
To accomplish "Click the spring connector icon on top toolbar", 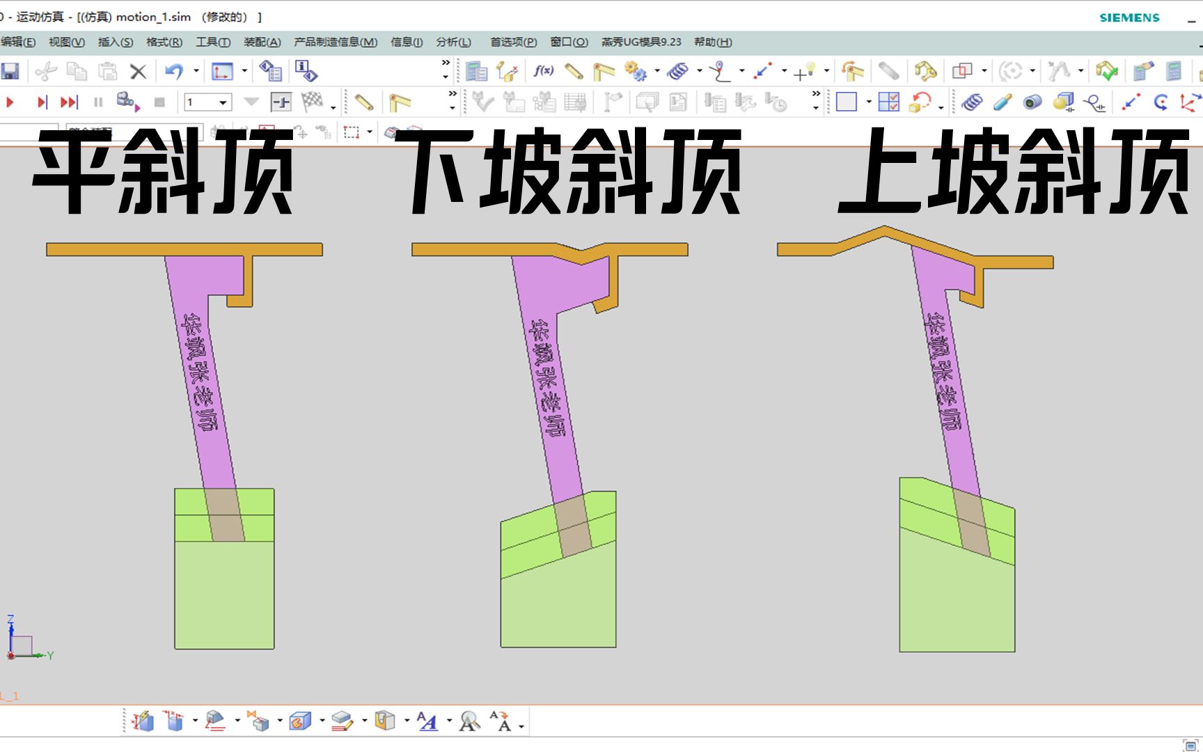I will pyautogui.click(x=677, y=71).
